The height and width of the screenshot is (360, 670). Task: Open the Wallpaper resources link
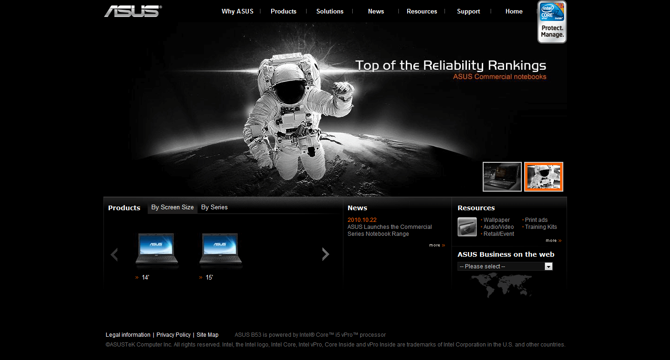(x=496, y=220)
